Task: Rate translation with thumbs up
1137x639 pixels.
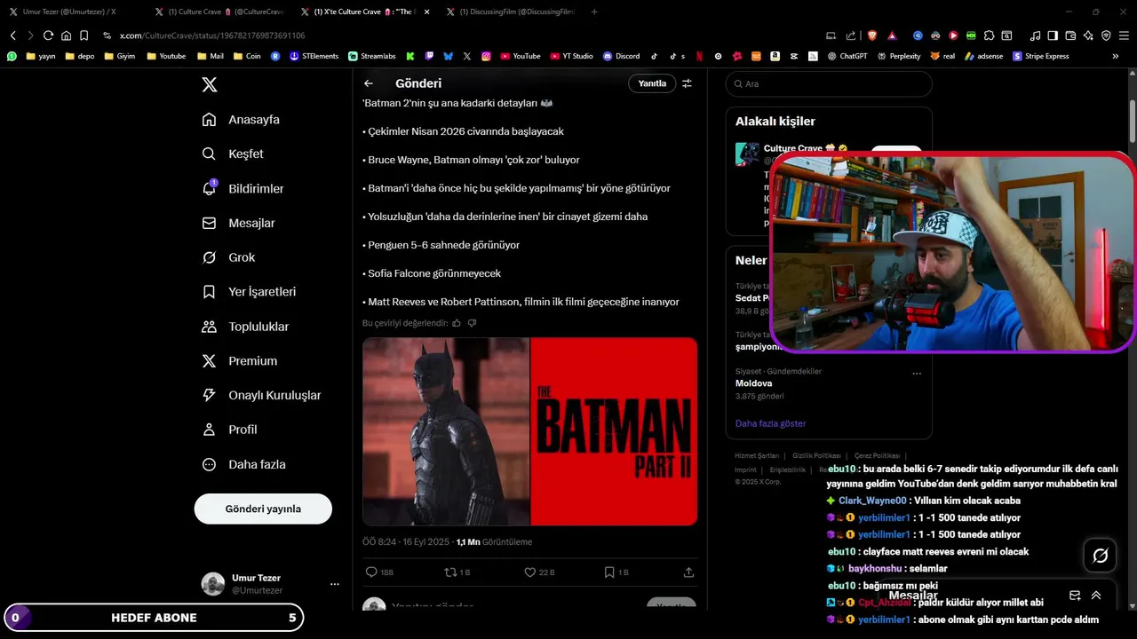Action: (x=457, y=323)
